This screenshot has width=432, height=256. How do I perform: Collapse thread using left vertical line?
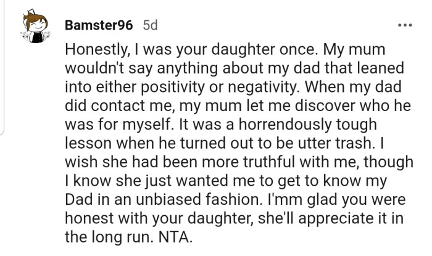click(3, 68)
